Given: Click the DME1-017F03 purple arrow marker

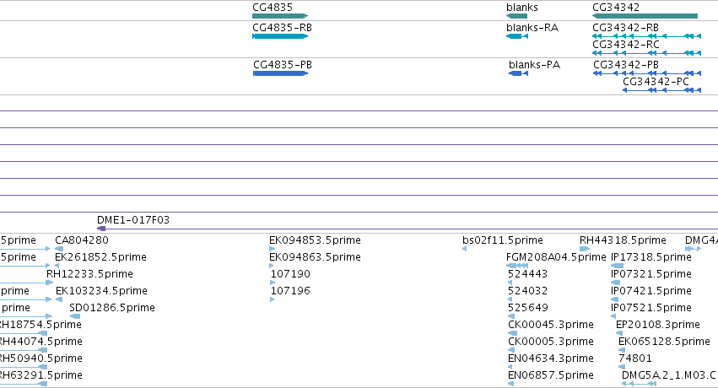Looking at the screenshot, I should 101,229.
